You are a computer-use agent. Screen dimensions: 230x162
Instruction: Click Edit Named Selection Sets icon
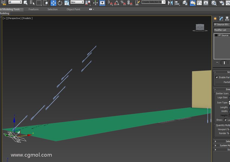[x=137, y=3]
